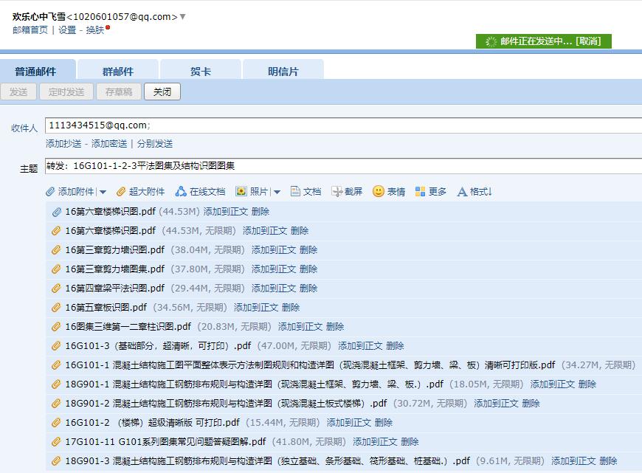Open the 更多 tools icon
Image resolution: width=642 pixels, height=473 pixels.
pyautogui.click(x=420, y=192)
